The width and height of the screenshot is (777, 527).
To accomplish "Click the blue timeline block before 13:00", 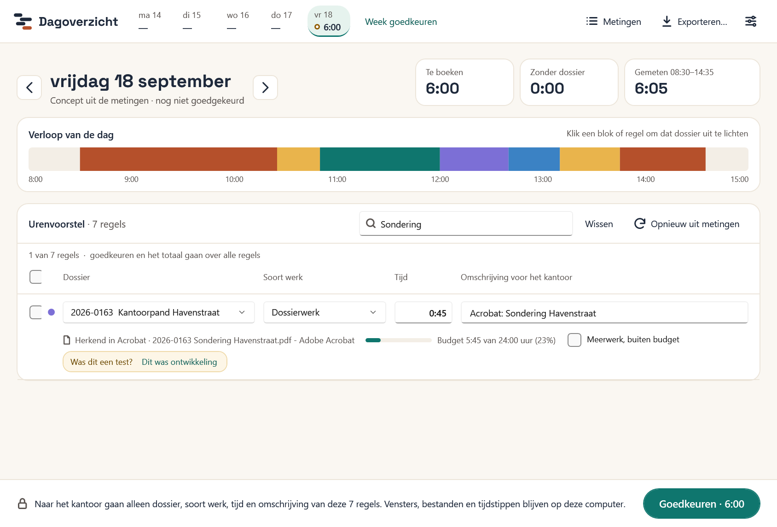I will [534, 159].
